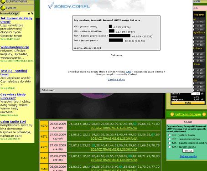Click the date cell 27.08.2009 (22:00)
This screenshot has height=171, width=207.
click(x=58, y=136)
